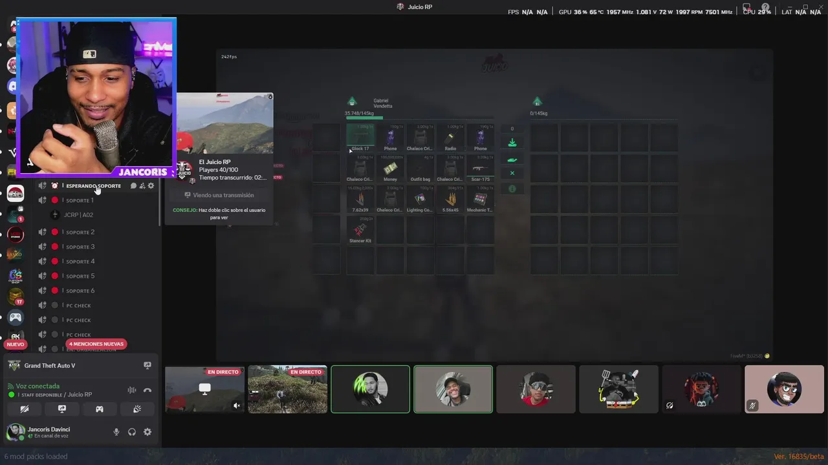The width and height of the screenshot is (828, 465).
Task: Click the El Juicio RP stream preview image
Action: coord(224,123)
